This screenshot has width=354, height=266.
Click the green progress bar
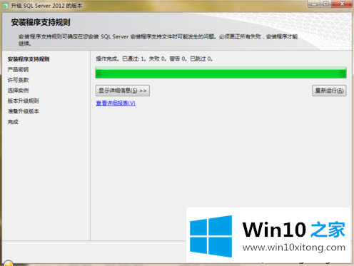(221, 73)
